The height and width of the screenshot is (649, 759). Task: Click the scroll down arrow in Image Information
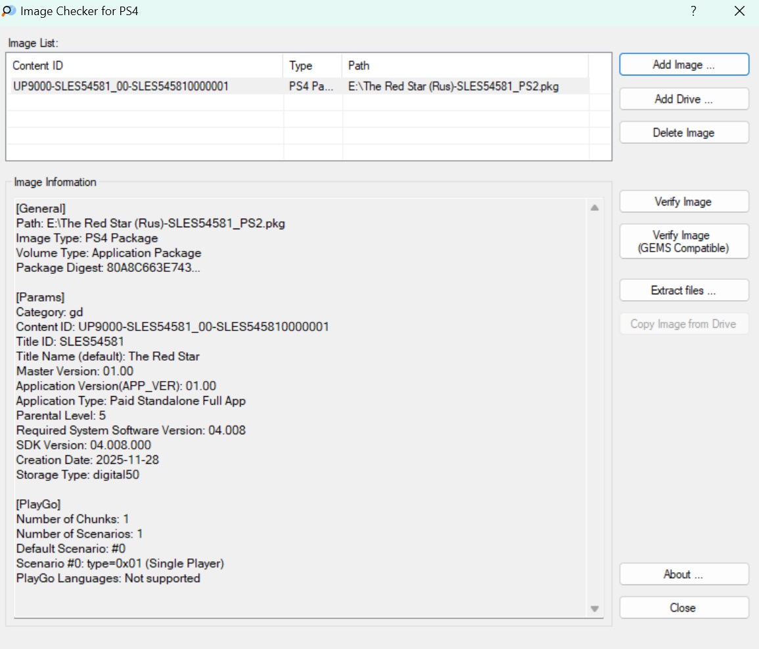click(x=595, y=609)
